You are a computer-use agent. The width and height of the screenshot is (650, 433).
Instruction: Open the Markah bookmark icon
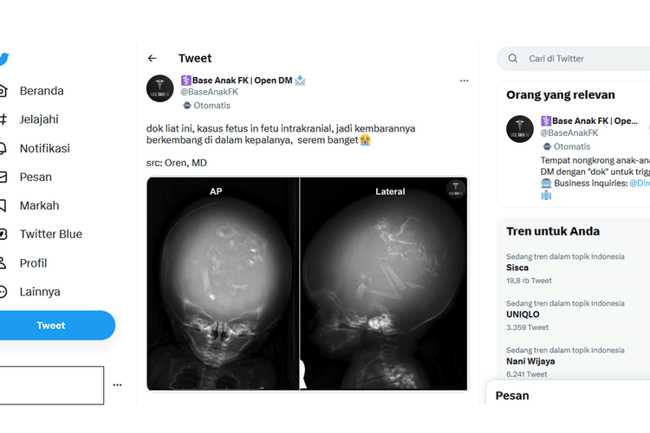pos(3,205)
